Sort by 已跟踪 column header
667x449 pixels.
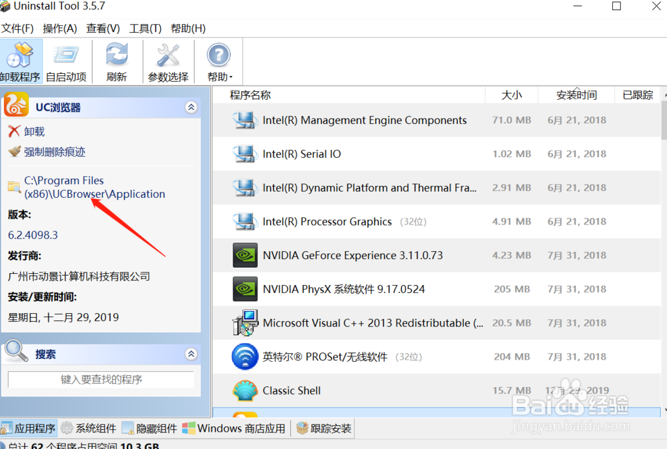(x=638, y=95)
